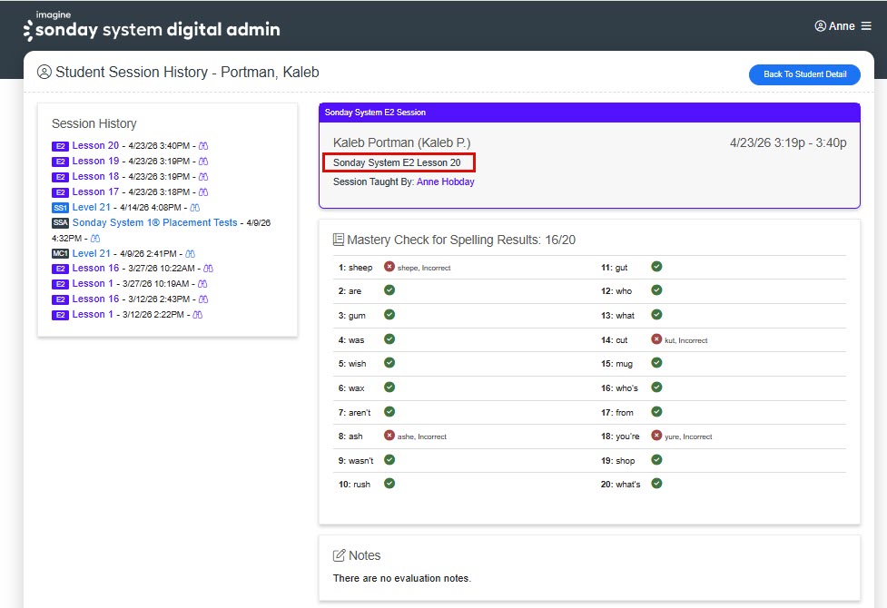Click binoculars icon for Lesson 17 session
The image size is (887, 608).
coord(203,192)
